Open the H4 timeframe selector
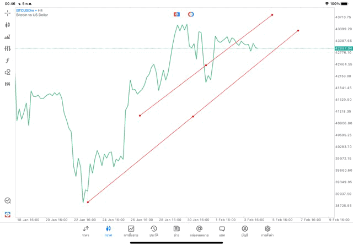 click(x=8, y=84)
